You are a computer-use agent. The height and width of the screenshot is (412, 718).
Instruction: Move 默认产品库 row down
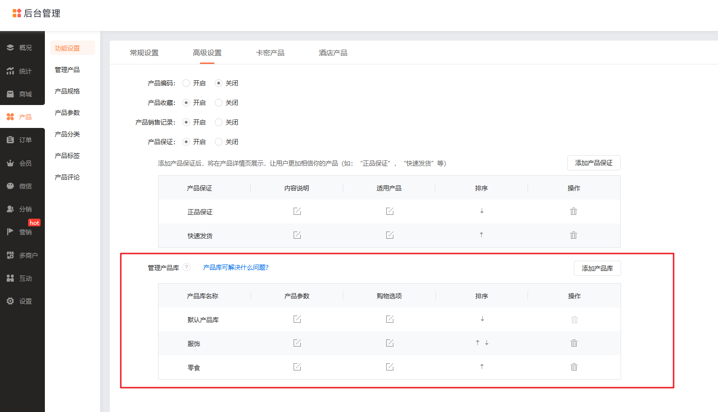click(x=482, y=319)
